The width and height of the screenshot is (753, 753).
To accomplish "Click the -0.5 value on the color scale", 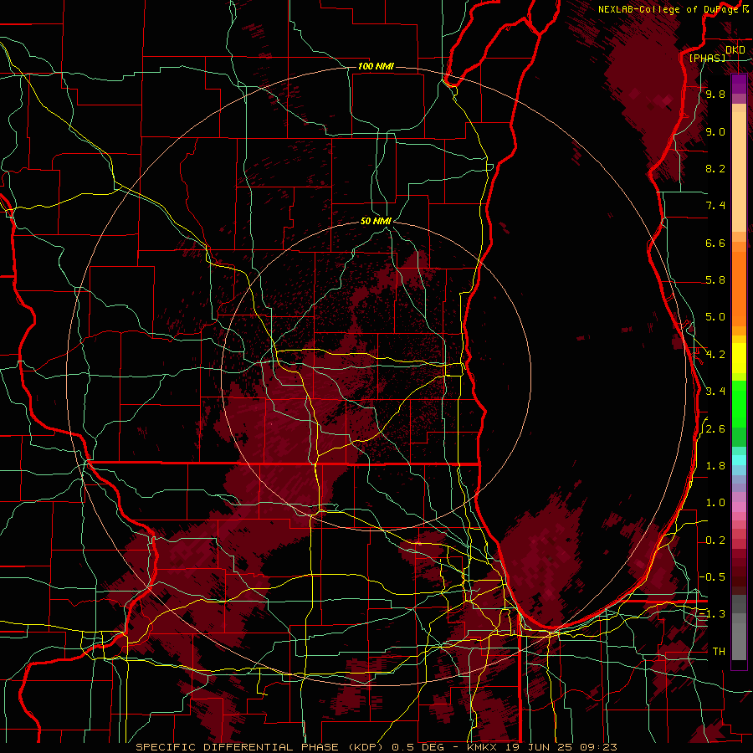I will pos(713,576).
